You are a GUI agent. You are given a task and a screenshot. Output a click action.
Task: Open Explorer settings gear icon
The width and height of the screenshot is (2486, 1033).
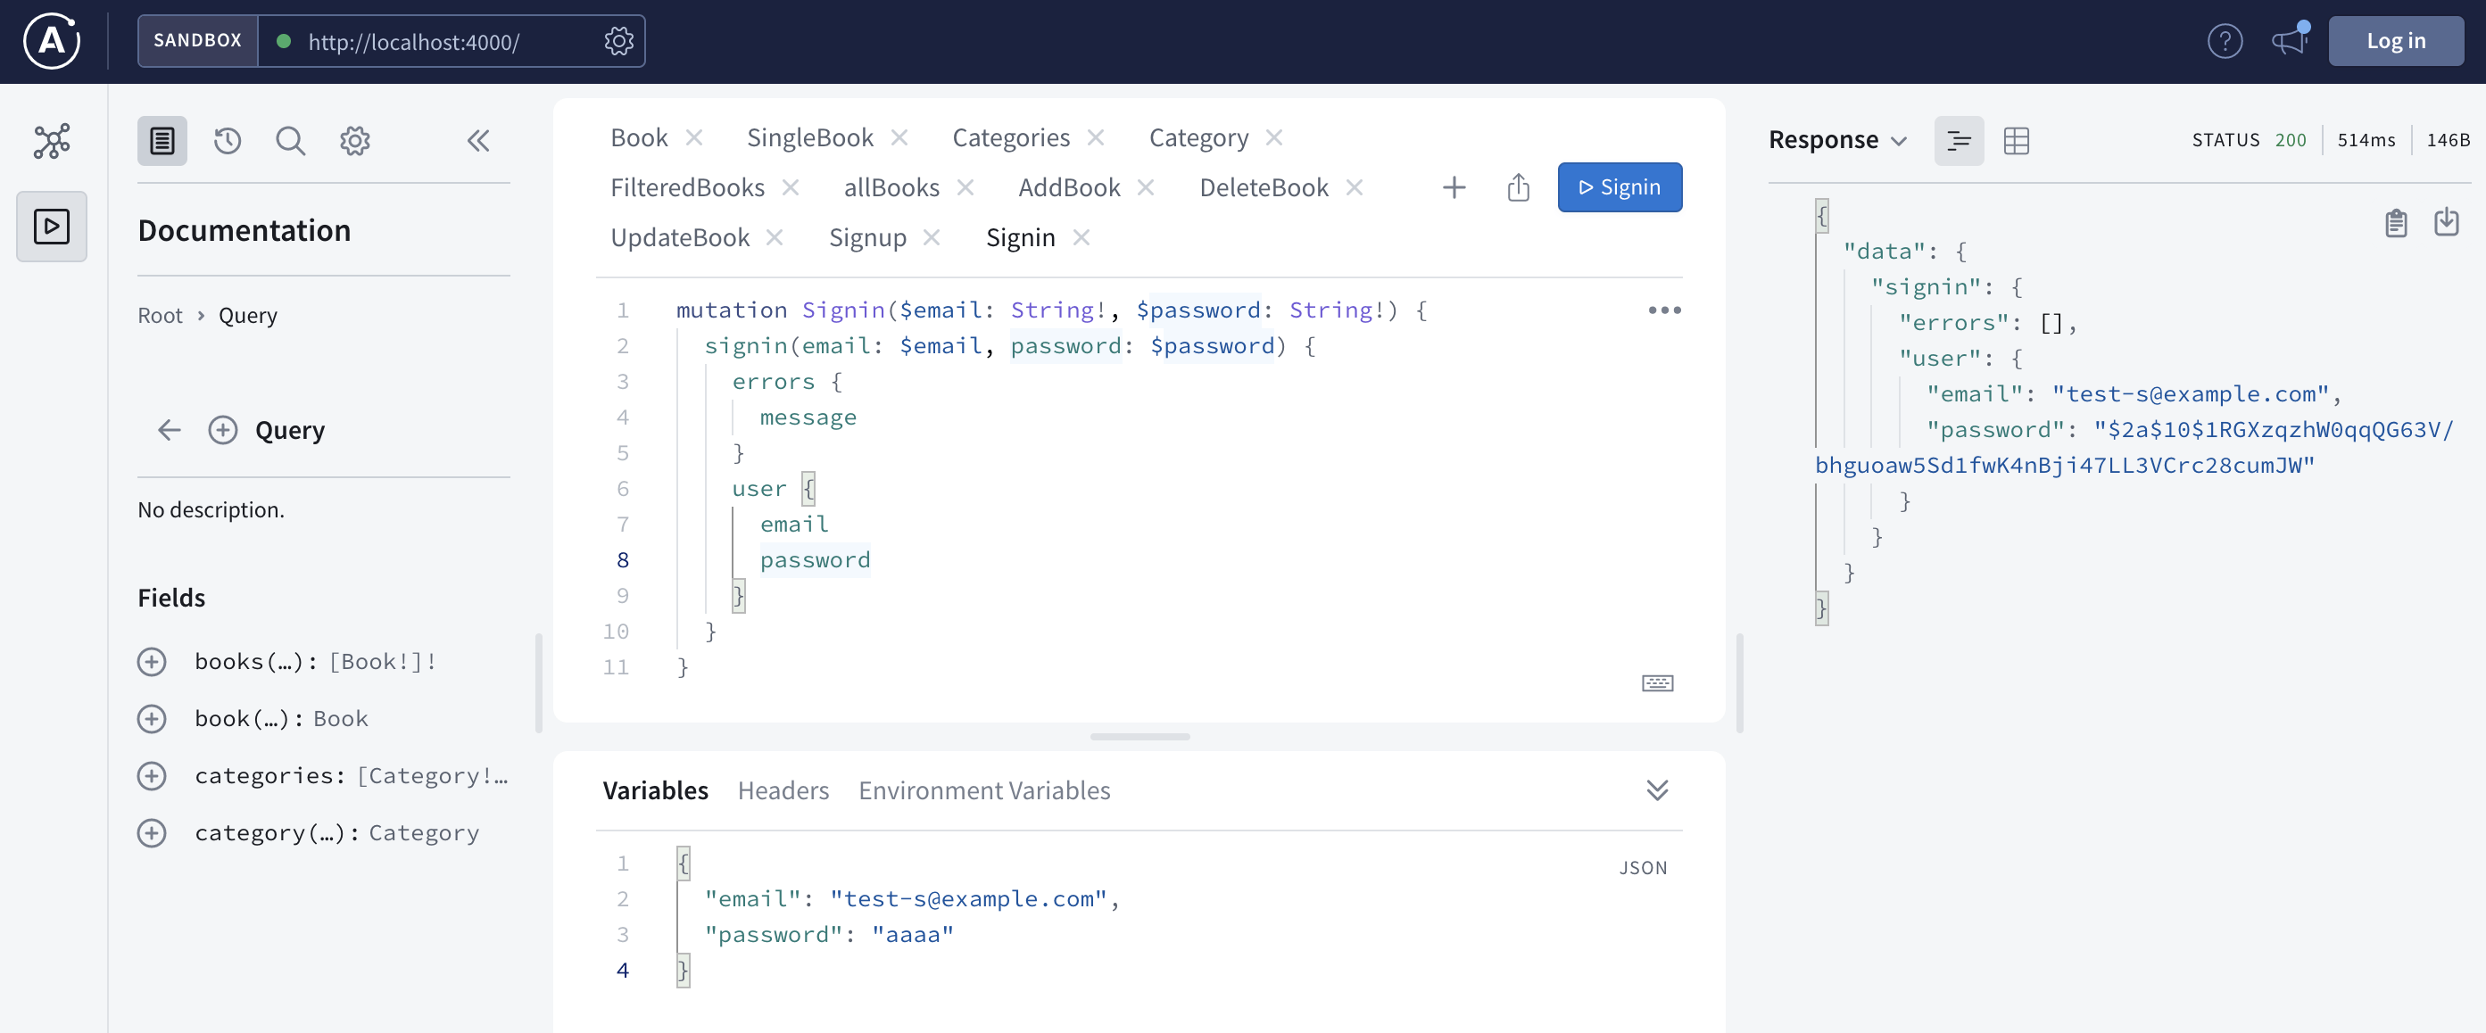coord(354,141)
